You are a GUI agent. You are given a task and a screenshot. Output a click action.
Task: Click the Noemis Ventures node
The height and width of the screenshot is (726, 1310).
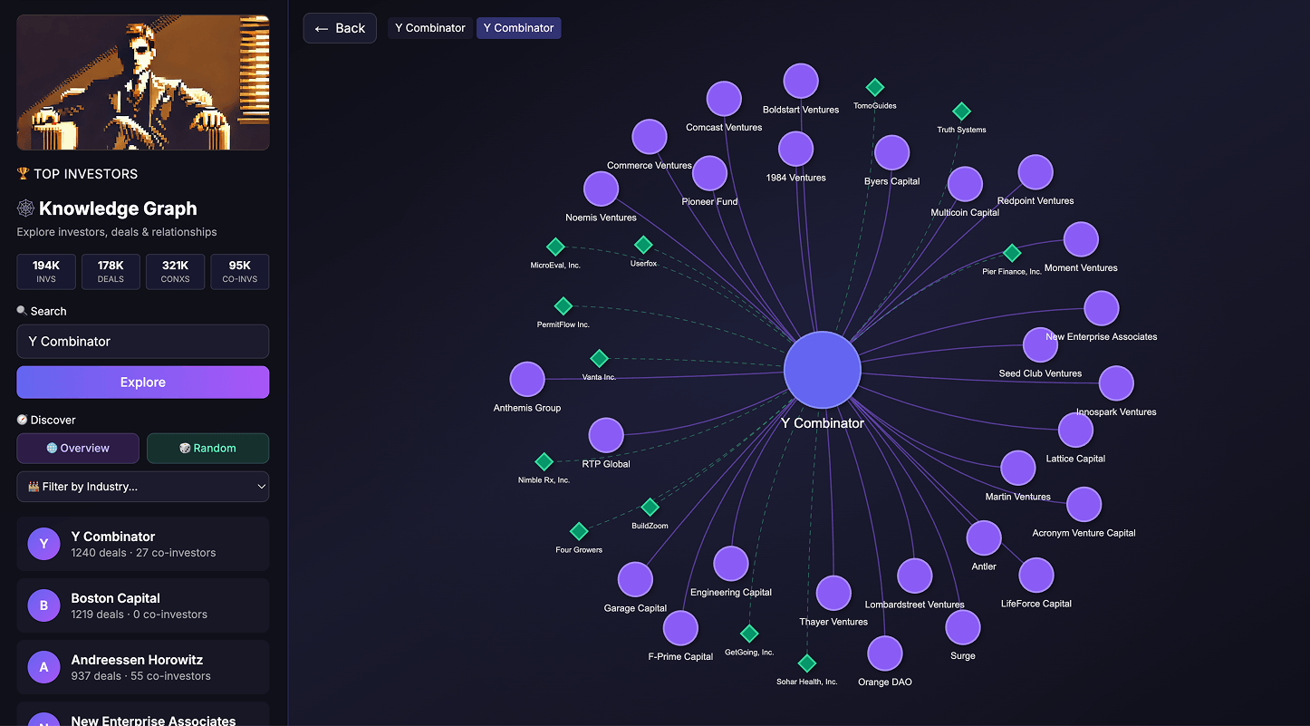pyautogui.click(x=601, y=189)
